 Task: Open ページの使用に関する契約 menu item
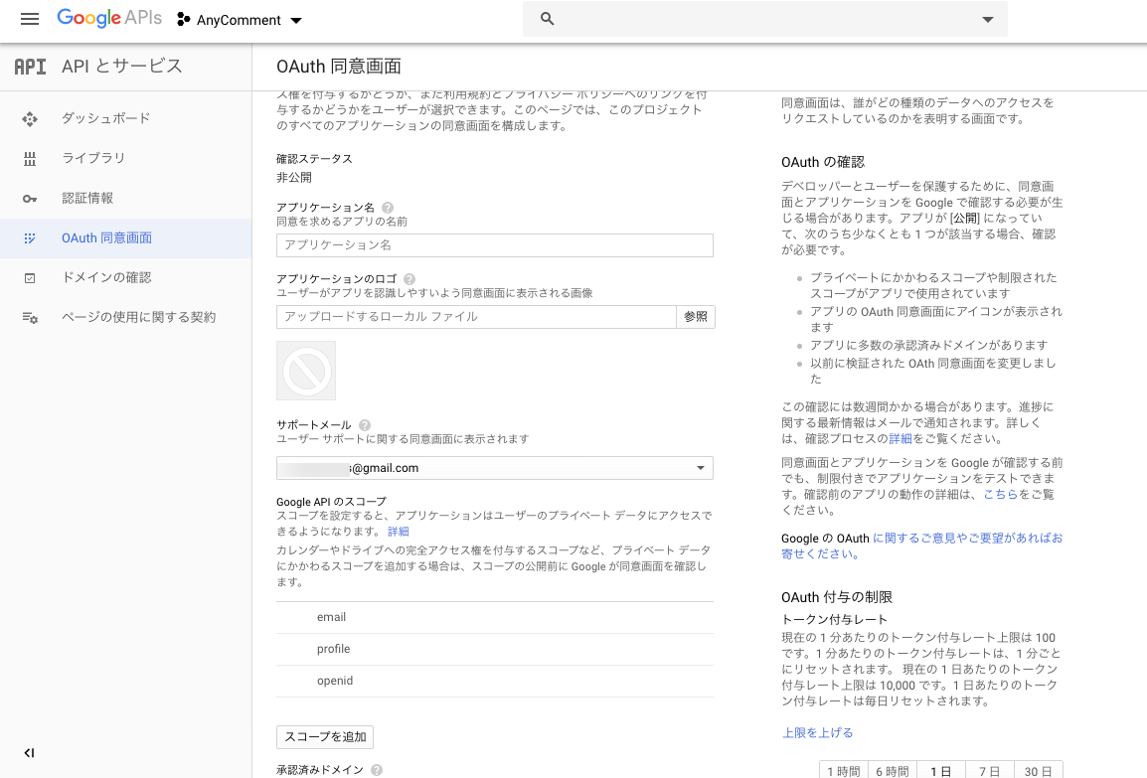[139, 317]
